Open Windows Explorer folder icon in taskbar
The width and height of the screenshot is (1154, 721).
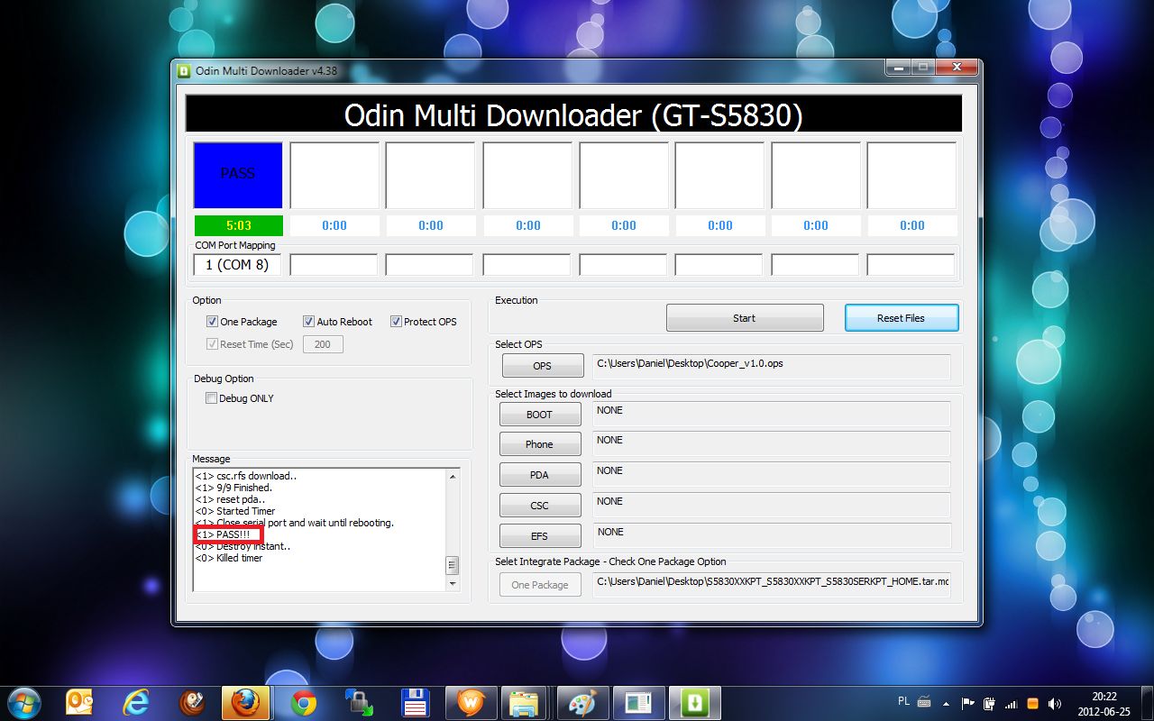pyautogui.click(x=525, y=702)
